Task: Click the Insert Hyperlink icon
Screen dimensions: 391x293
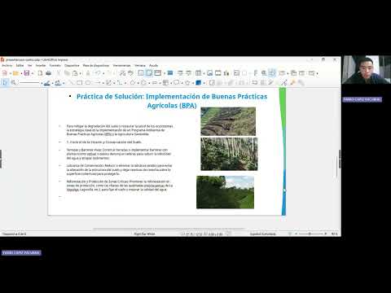Action: 263,73
